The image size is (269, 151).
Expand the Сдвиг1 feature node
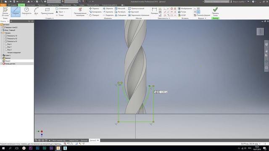click(x=1, y=55)
